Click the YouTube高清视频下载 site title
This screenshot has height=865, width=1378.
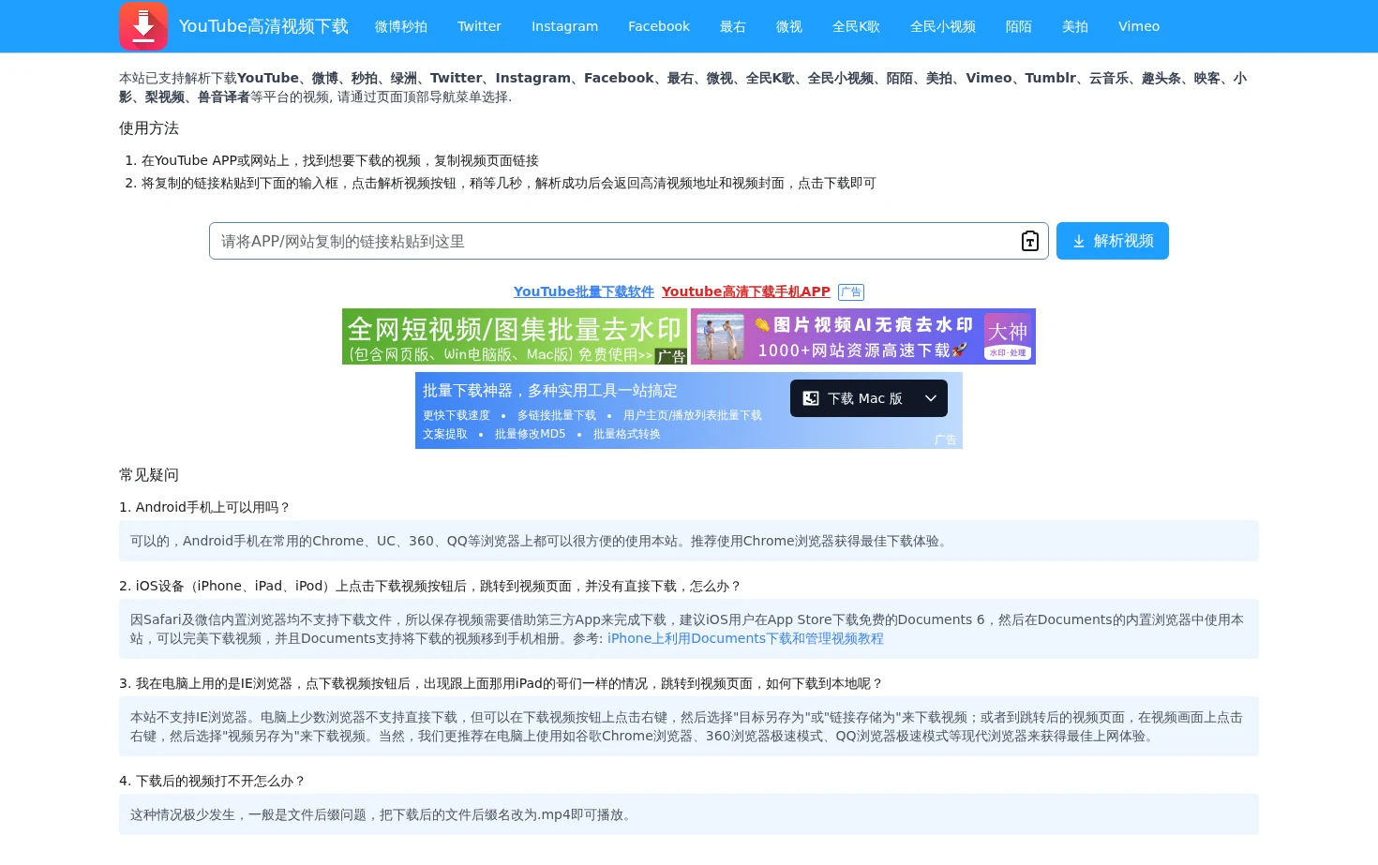pyautogui.click(x=263, y=26)
